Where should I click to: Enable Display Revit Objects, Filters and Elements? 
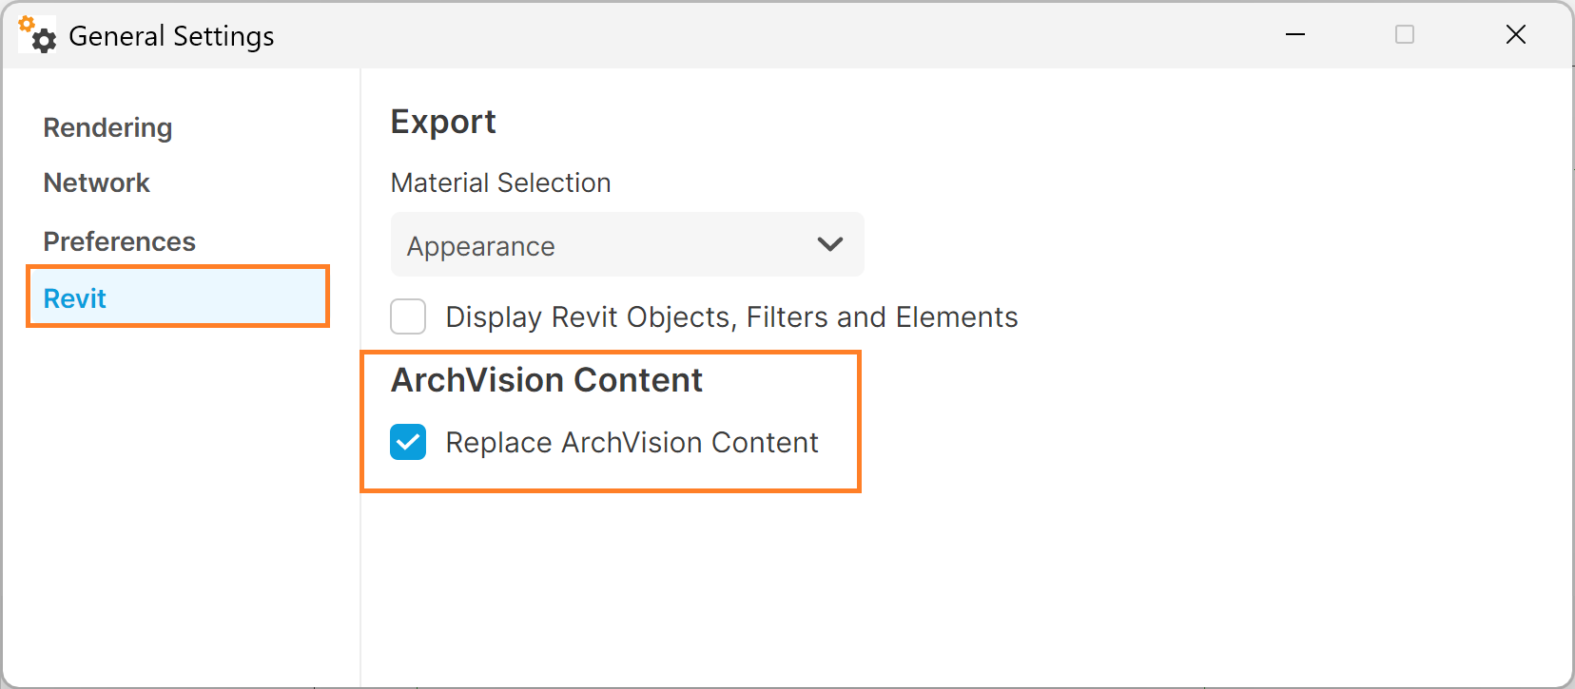[408, 316]
